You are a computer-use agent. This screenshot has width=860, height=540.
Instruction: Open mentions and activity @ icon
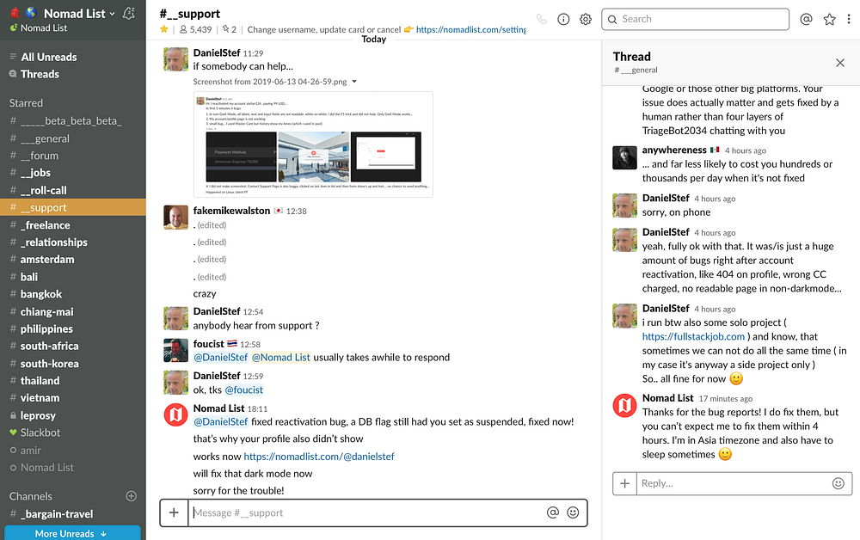[806, 19]
